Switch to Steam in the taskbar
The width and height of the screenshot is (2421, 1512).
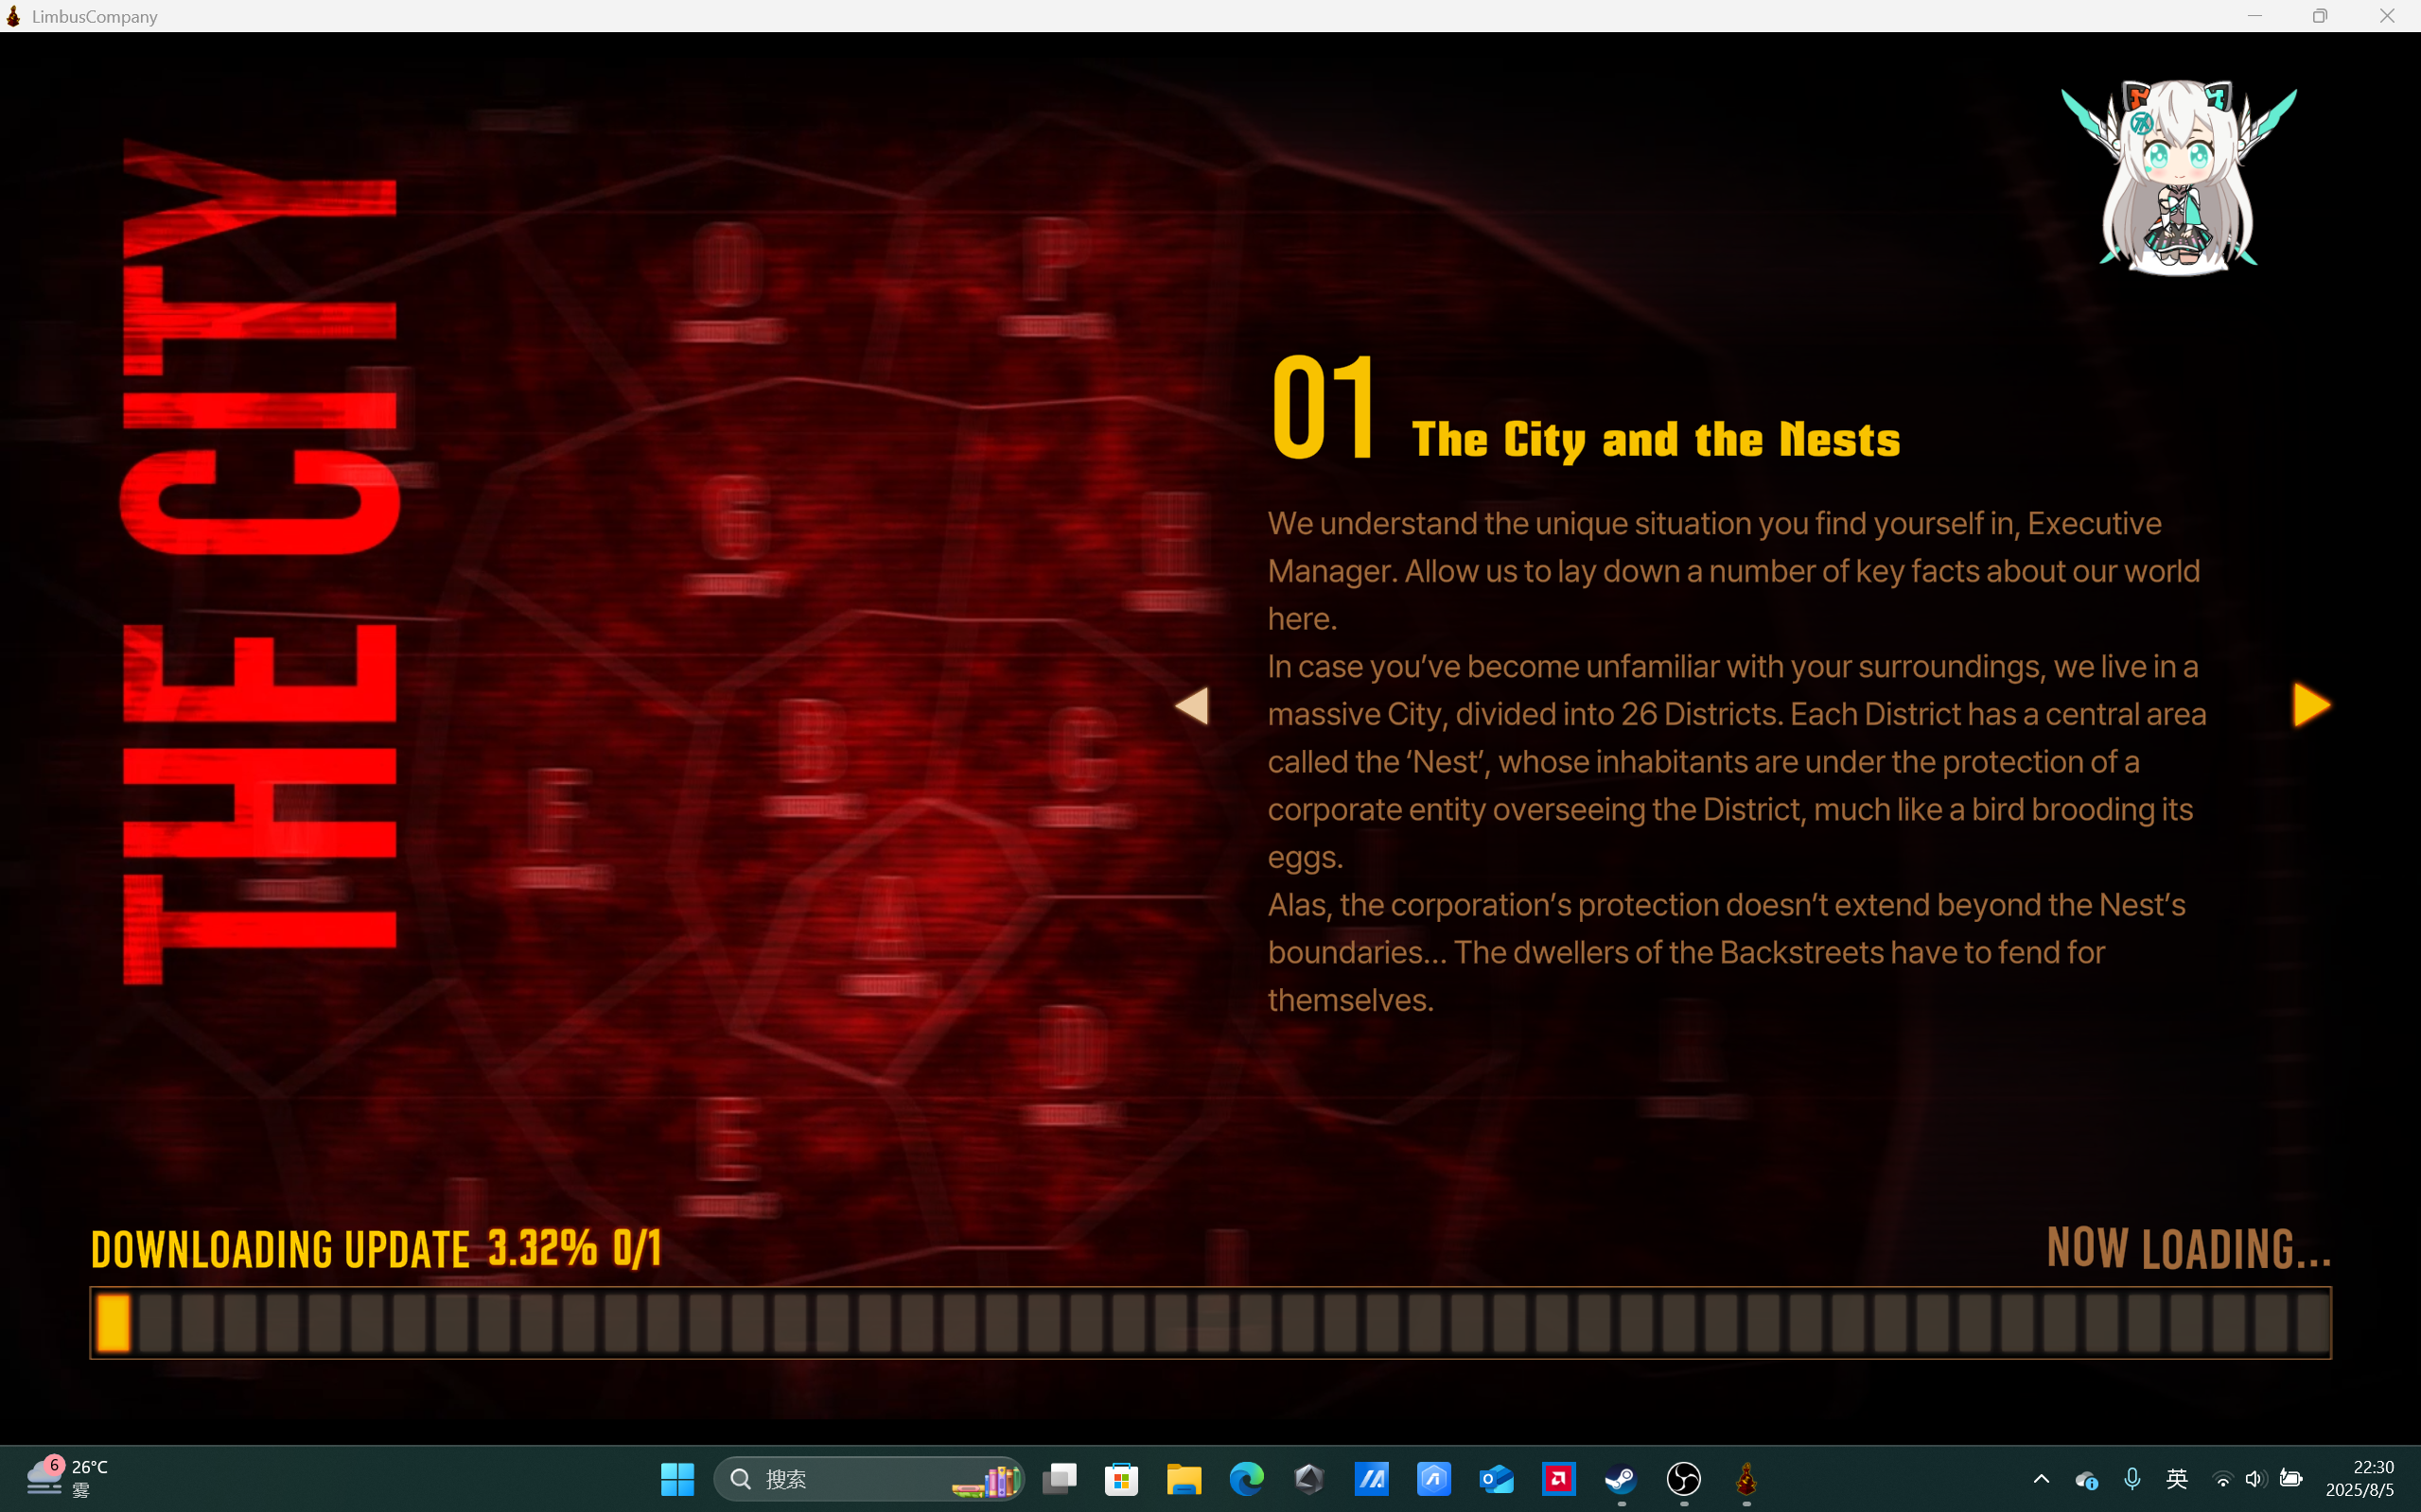point(1621,1479)
